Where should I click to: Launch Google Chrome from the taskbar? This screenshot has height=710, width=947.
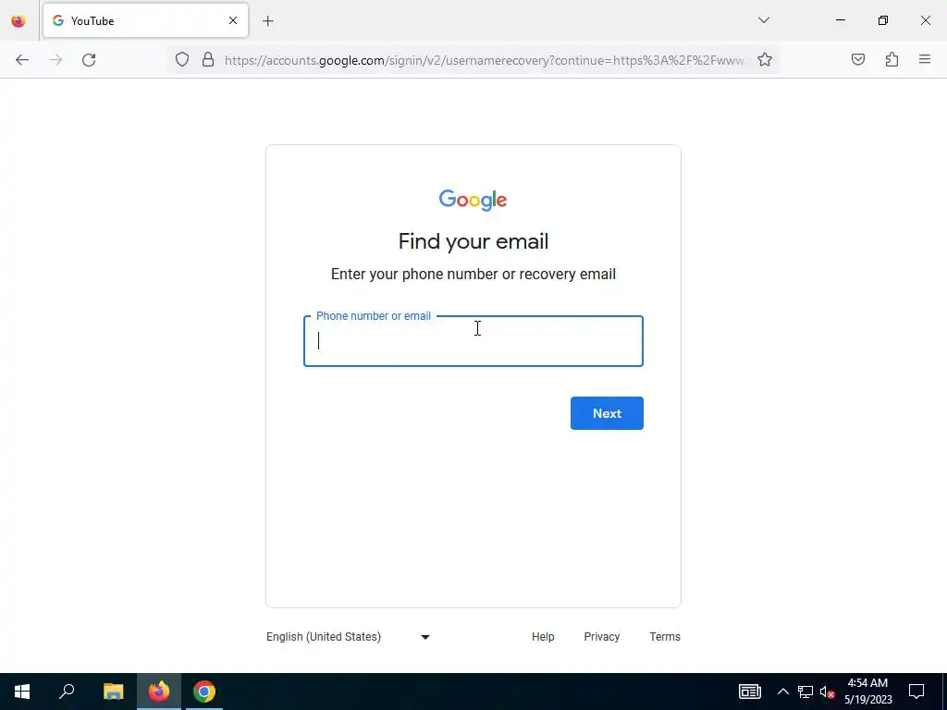click(204, 692)
